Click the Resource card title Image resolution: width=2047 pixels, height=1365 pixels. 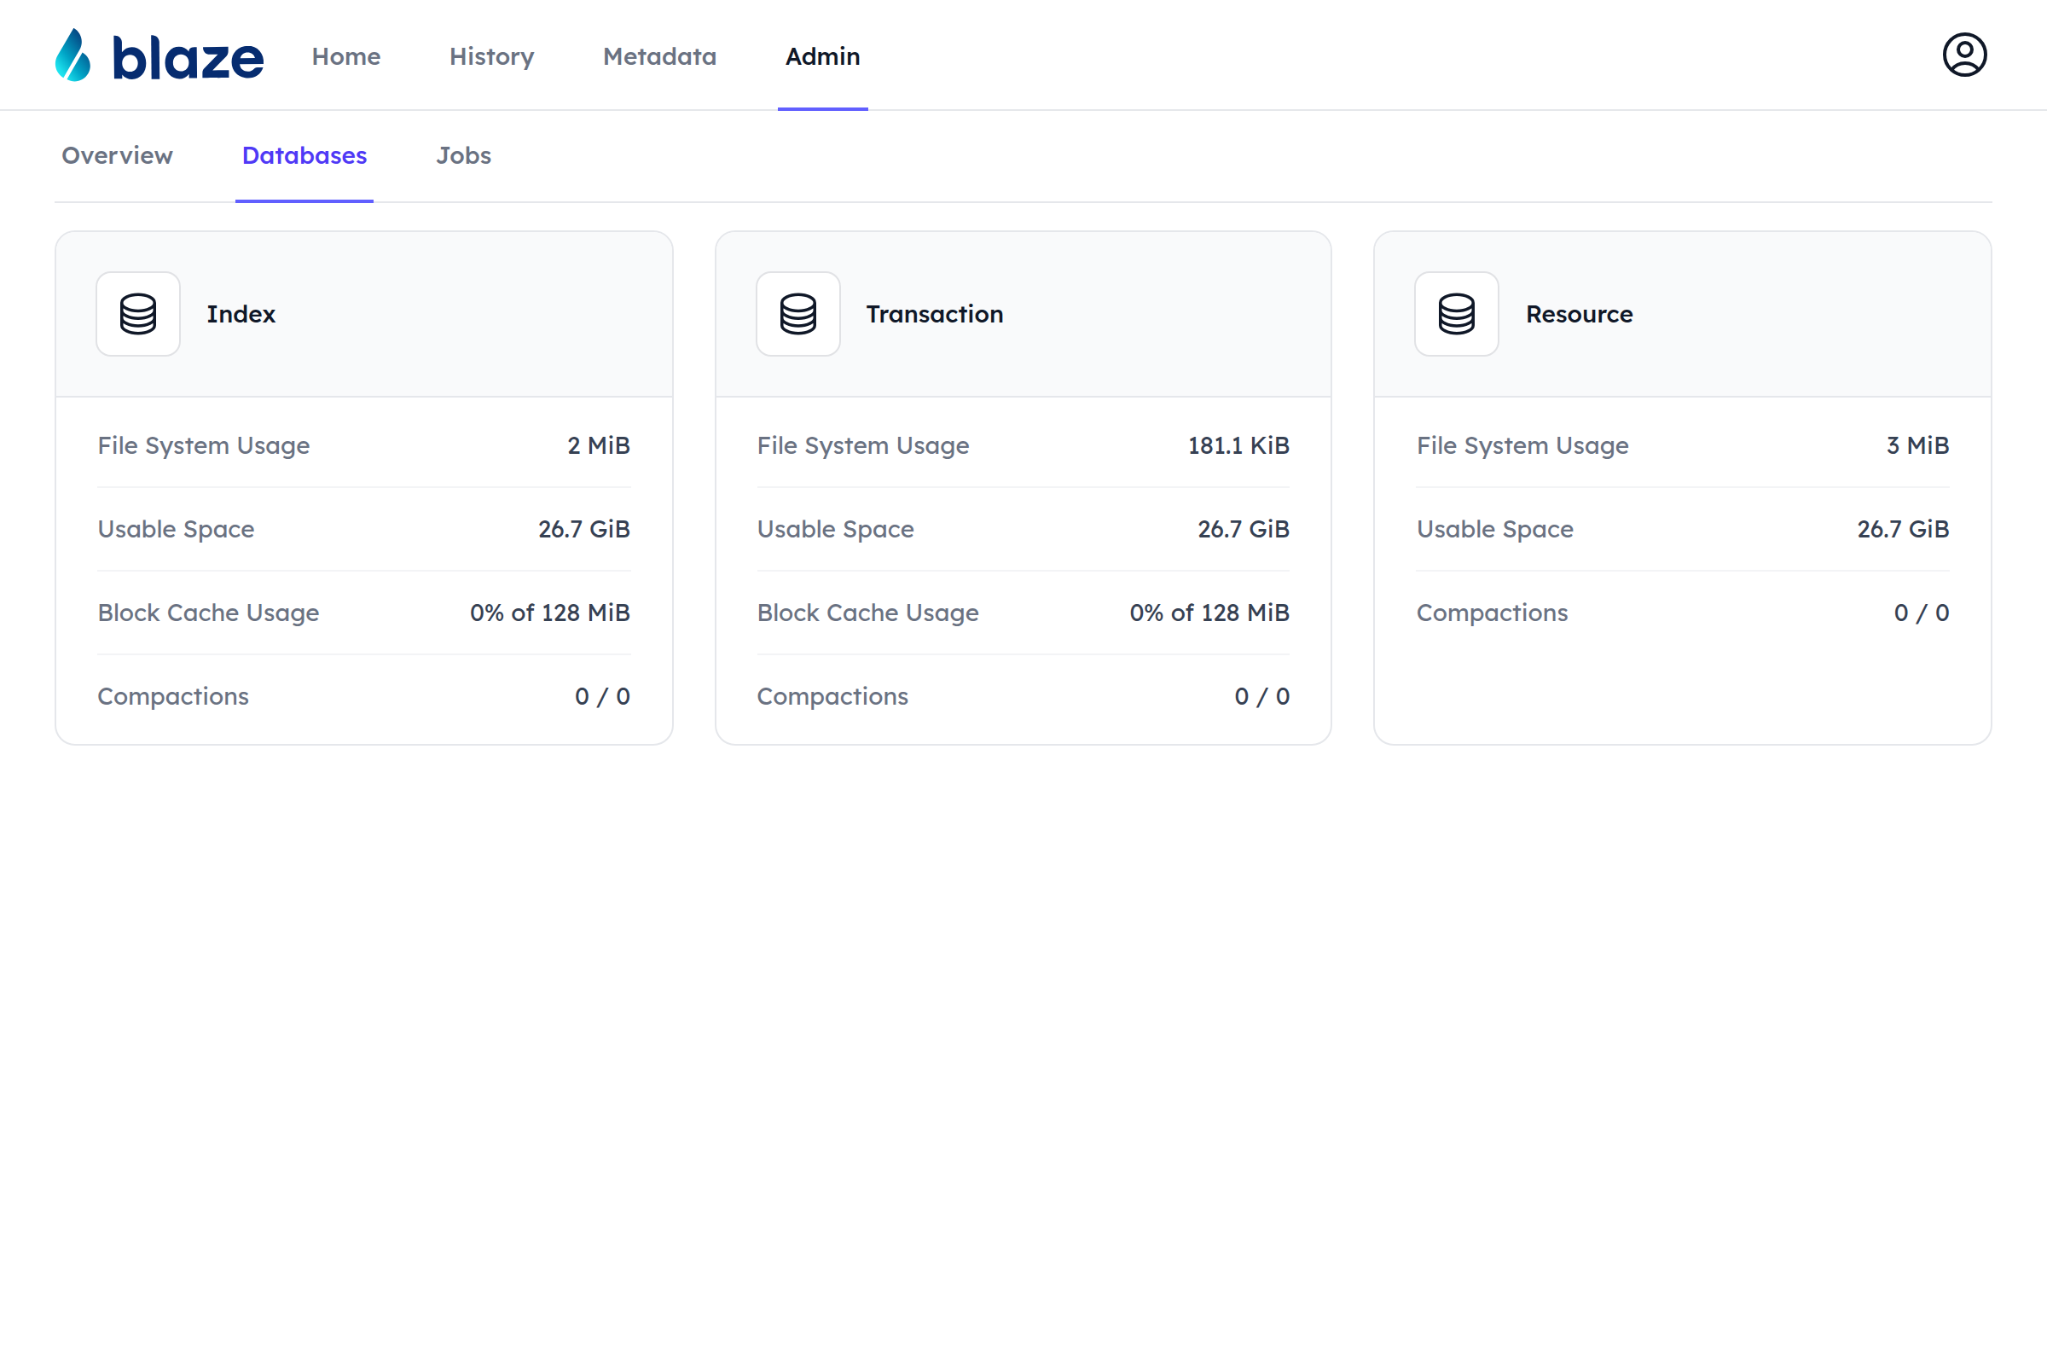pyautogui.click(x=1579, y=314)
